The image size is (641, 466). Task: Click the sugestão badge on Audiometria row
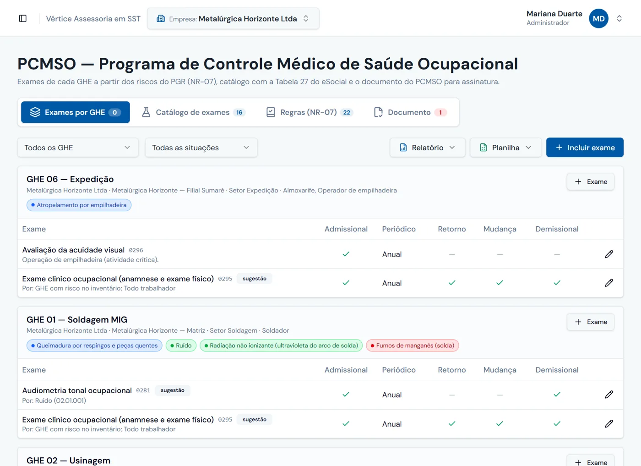173,390
